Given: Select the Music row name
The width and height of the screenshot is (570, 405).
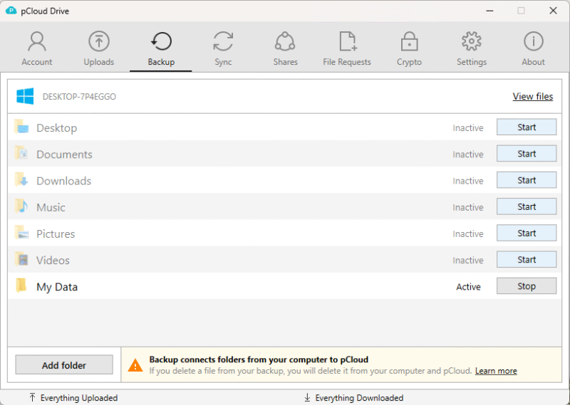Looking at the screenshot, I should click(x=51, y=207).
